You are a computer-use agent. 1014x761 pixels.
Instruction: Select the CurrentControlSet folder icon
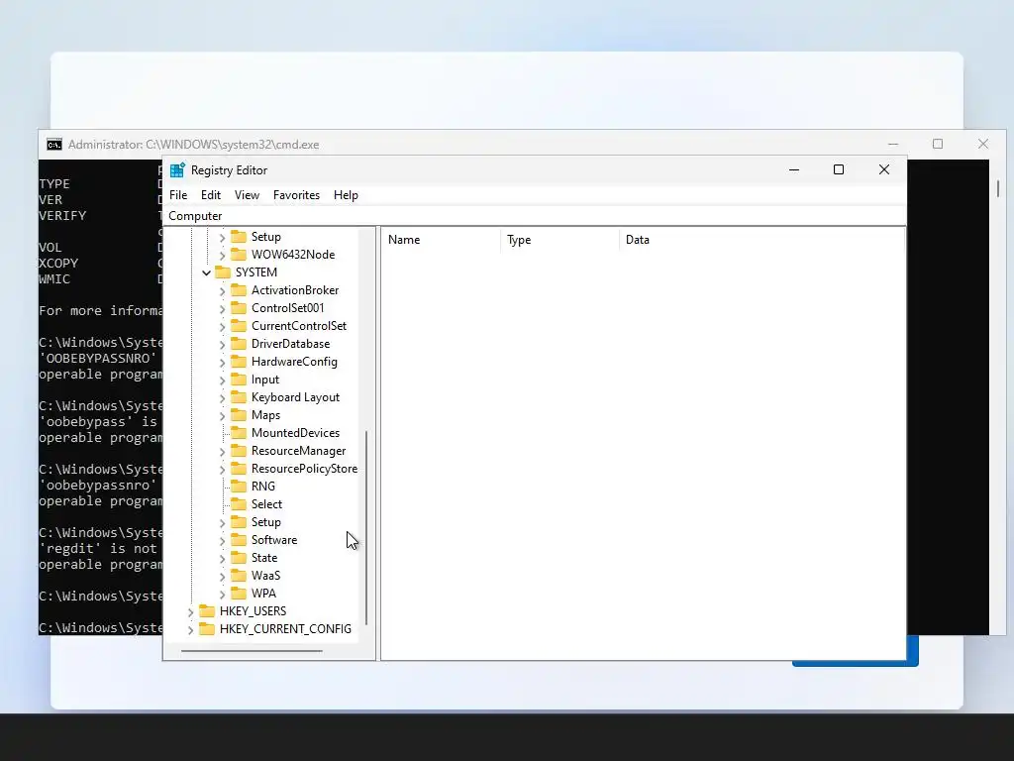(239, 325)
